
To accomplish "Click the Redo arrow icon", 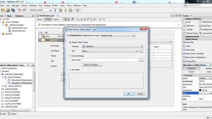I will (x=25, y=10).
